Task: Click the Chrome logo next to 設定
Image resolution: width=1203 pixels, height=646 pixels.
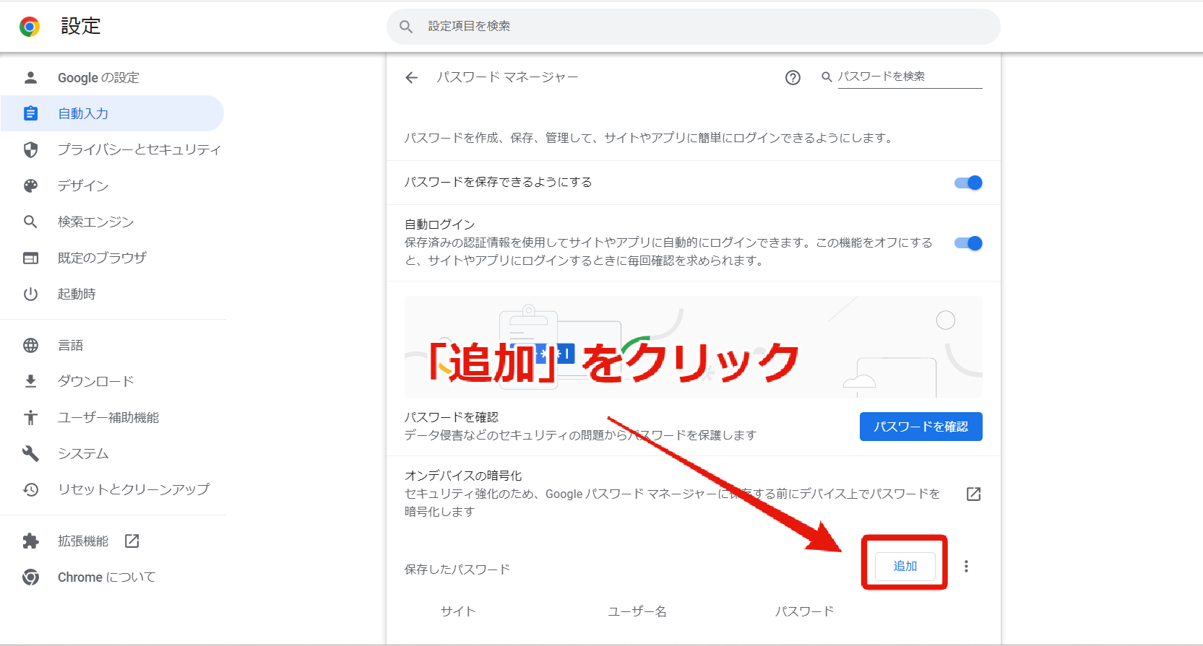Action: point(30,27)
